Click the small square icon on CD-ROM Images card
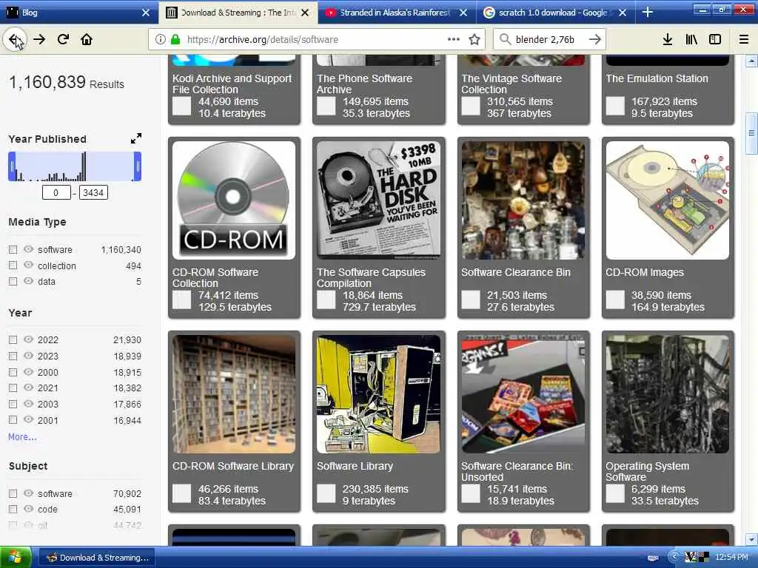This screenshot has height=568, width=758. pos(615,300)
